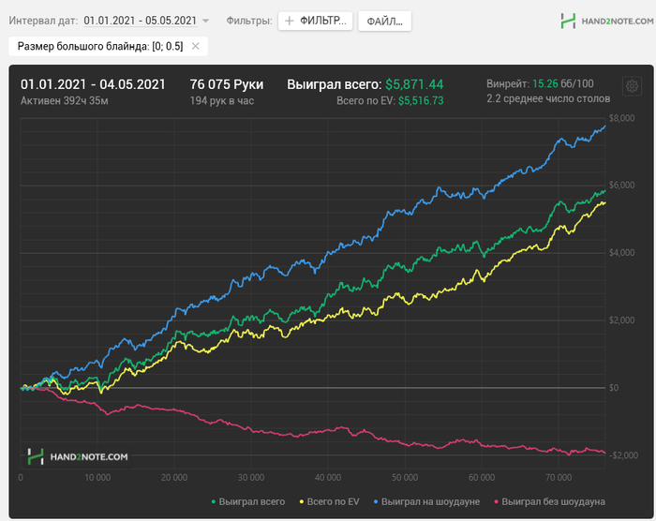Toggle the green Выиграл всего legend dot

214,501
